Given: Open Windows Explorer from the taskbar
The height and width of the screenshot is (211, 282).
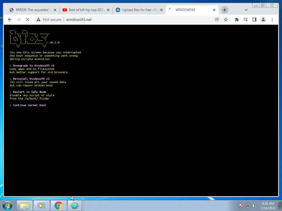Looking at the screenshot, I should point(25,206).
